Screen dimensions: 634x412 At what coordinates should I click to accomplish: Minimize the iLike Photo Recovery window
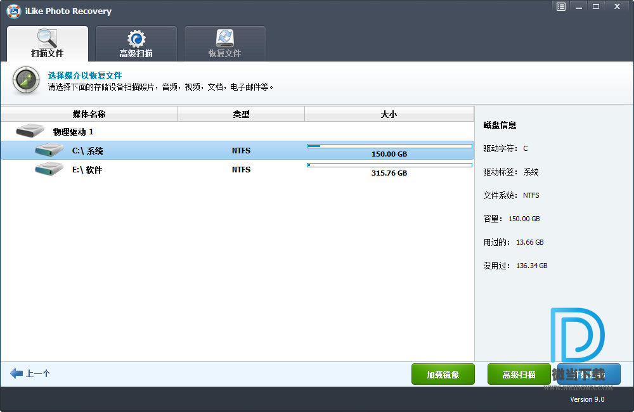[579, 6]
